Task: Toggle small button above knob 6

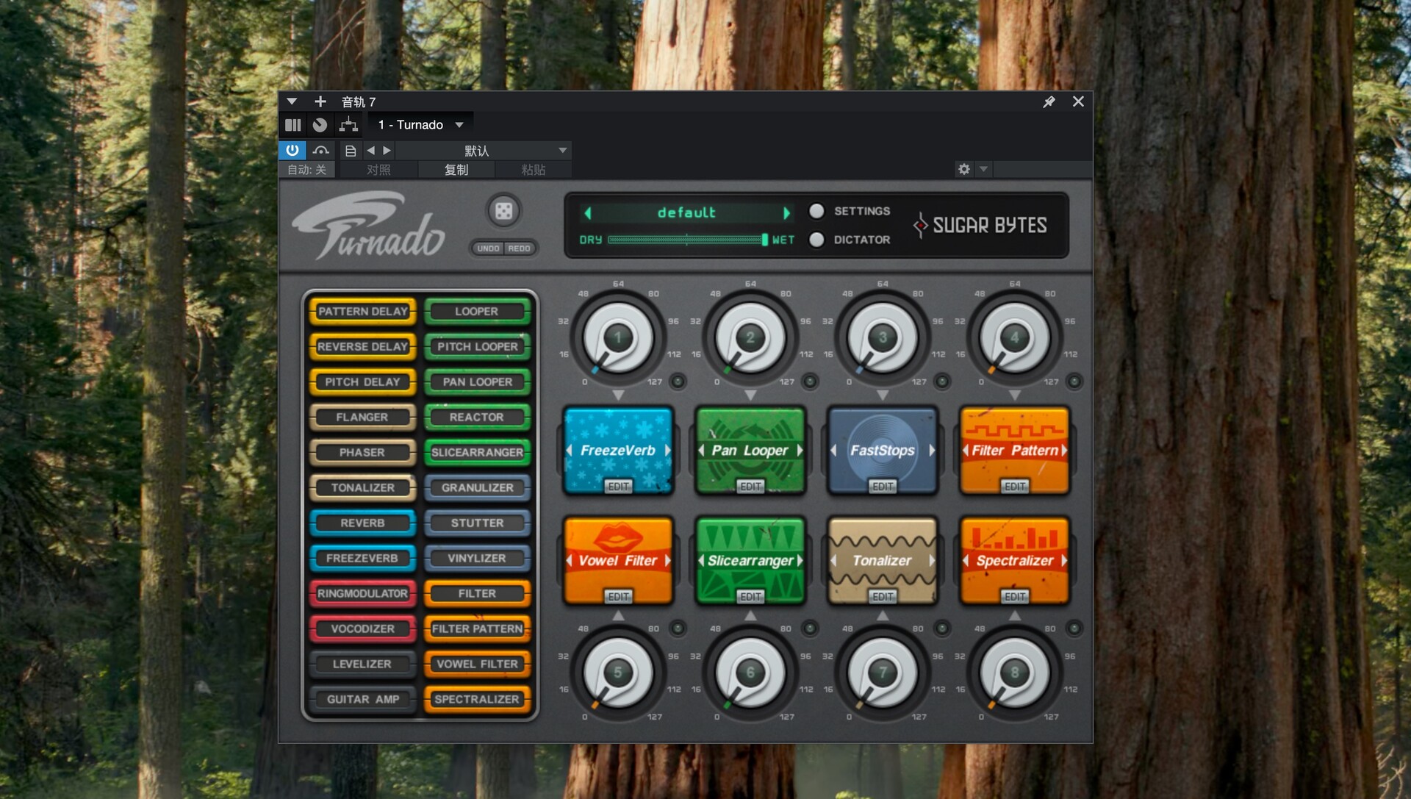Action: pyautogui.click(x=810, y=628)
